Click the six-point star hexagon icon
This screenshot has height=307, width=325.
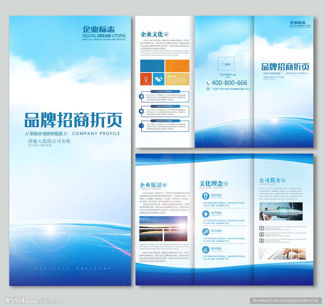tap(141, 111)
